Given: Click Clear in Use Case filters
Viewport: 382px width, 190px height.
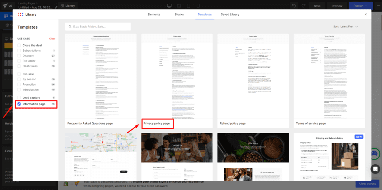Looking at the screenshot, I should point(52,39).
